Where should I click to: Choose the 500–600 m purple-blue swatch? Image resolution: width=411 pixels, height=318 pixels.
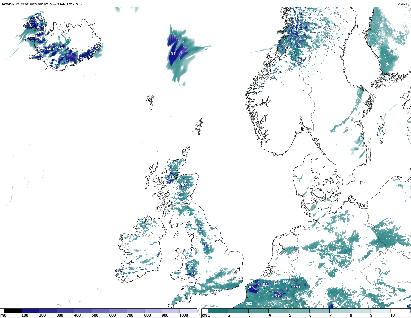(x=101, y=311)
